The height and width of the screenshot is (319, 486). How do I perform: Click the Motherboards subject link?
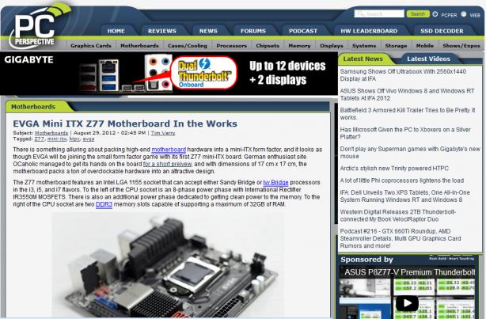tap(51, 133)
